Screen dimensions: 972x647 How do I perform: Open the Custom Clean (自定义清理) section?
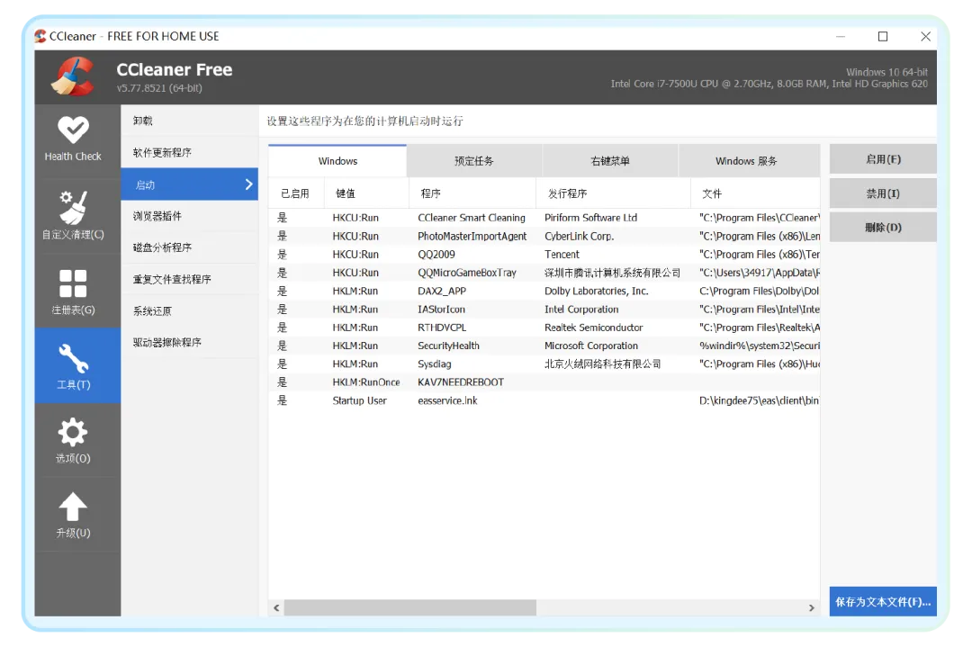pyautogui.click(x=73, y=215)
